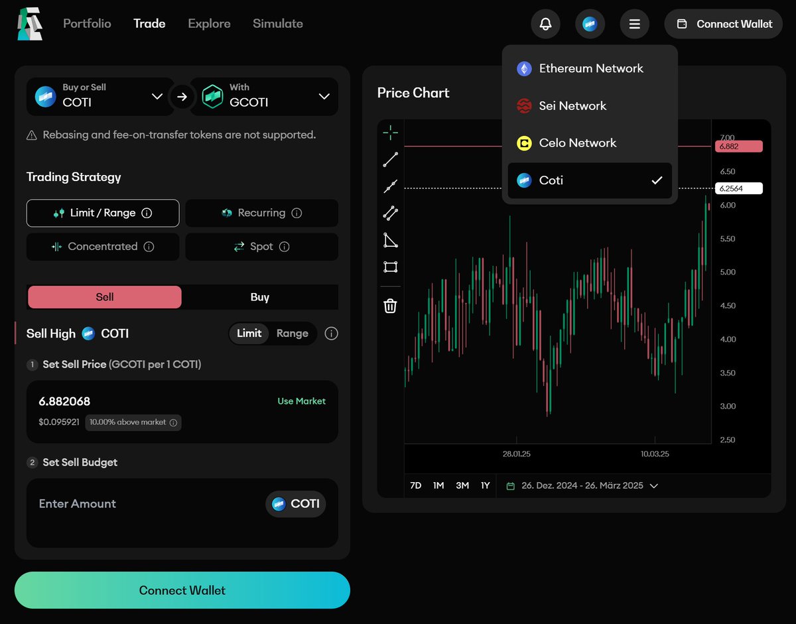Select the channel drawing tool

coord(391,213)
